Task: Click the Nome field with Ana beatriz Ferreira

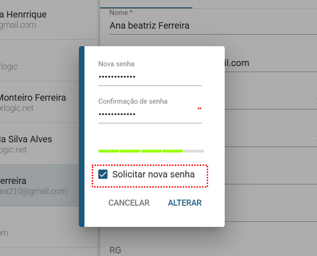Action: [208, 26]
